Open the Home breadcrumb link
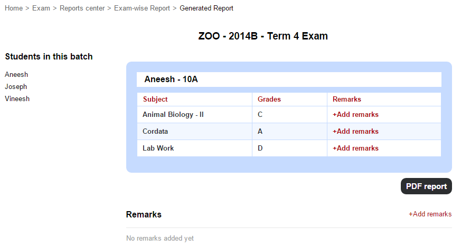 coord(14,8)
